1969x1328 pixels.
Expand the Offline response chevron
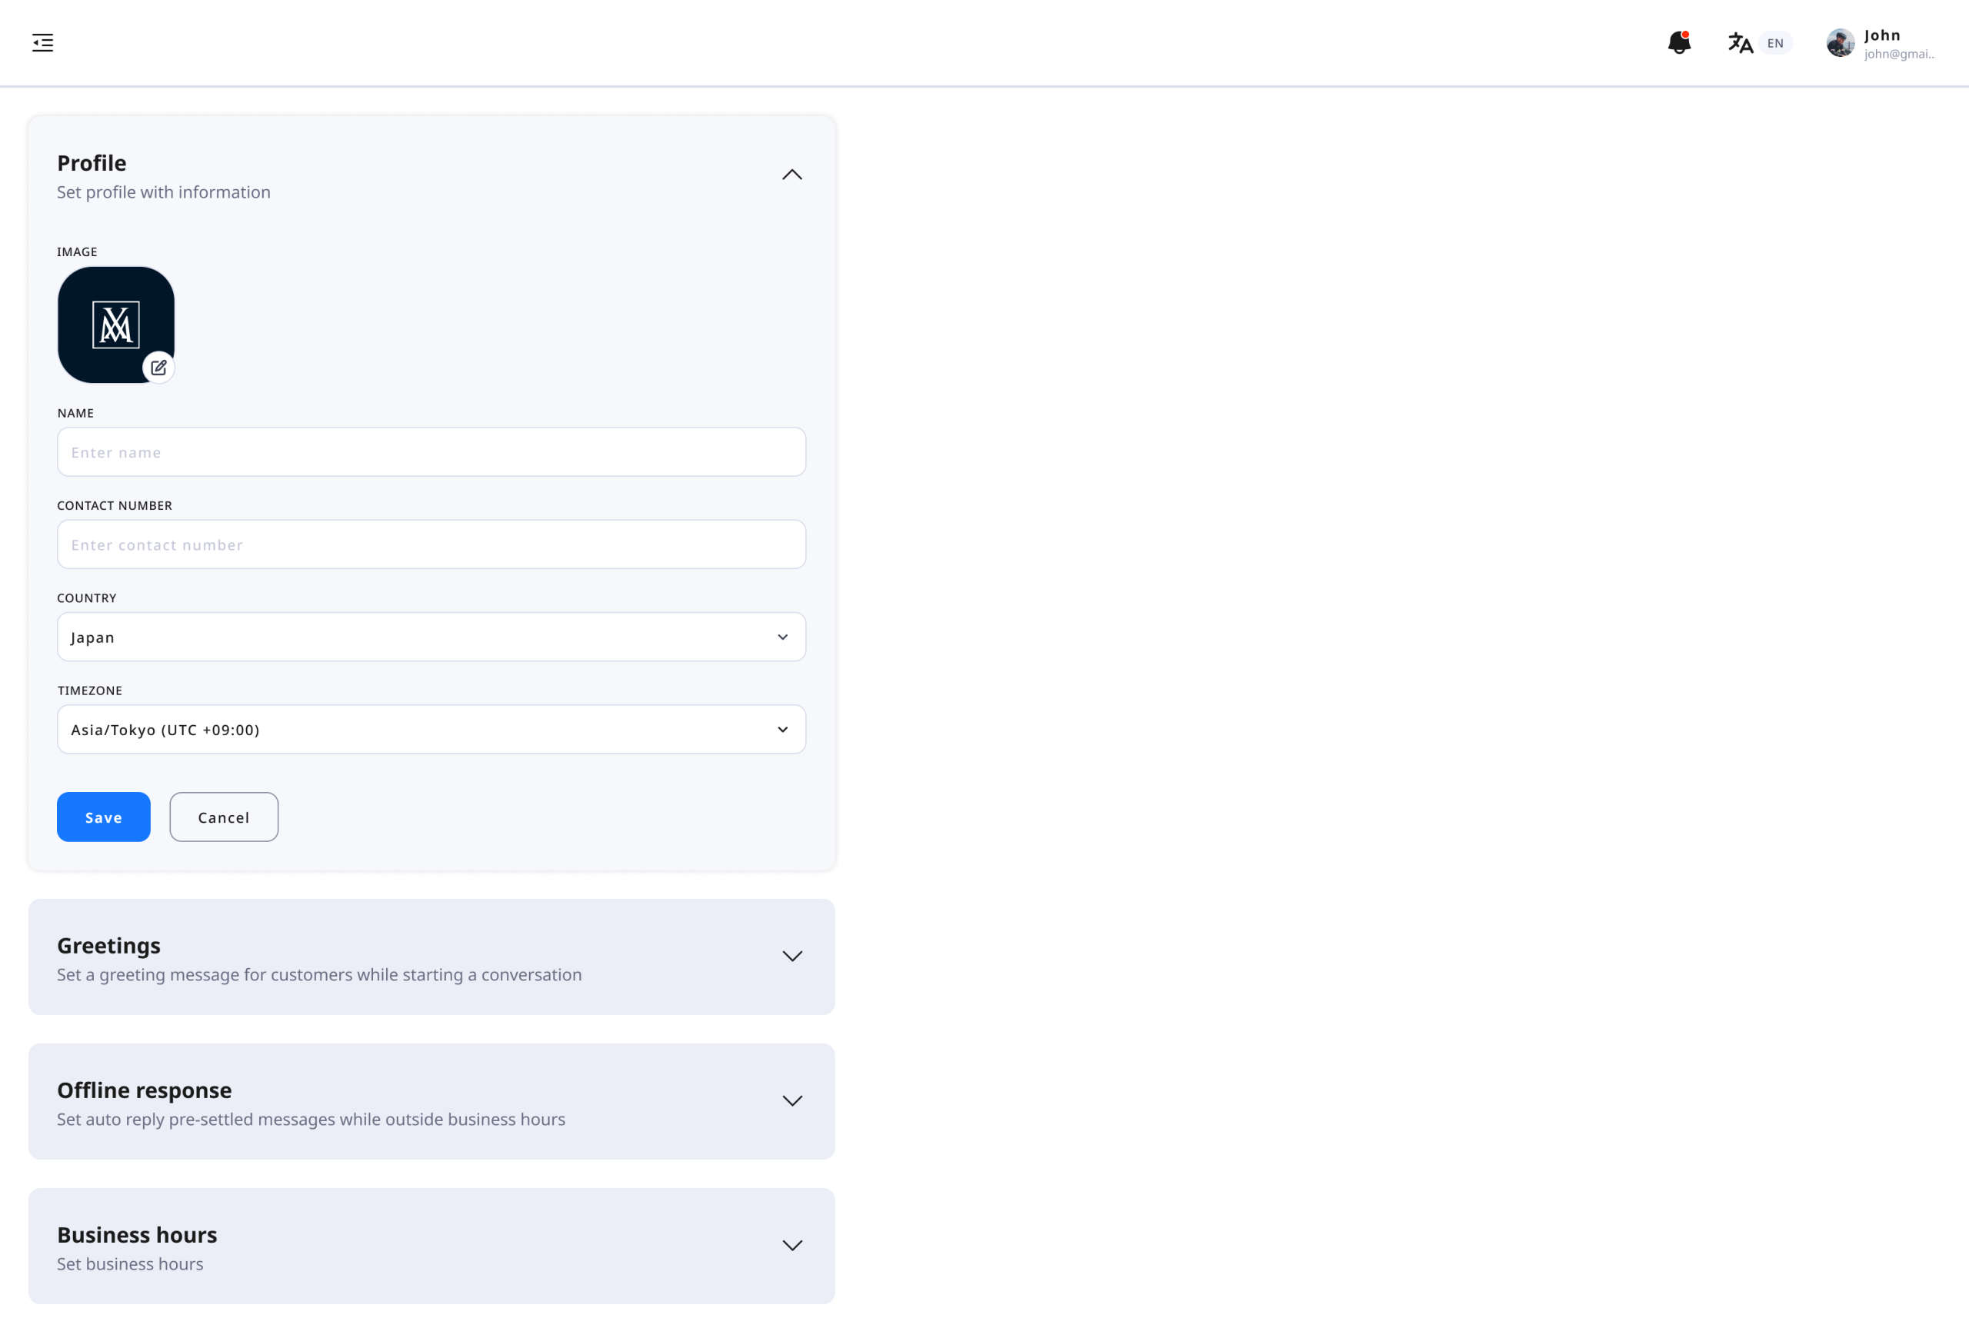pos(792,1101)
